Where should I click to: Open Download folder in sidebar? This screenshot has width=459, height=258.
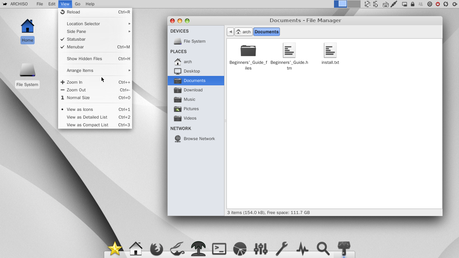(196, 90)
